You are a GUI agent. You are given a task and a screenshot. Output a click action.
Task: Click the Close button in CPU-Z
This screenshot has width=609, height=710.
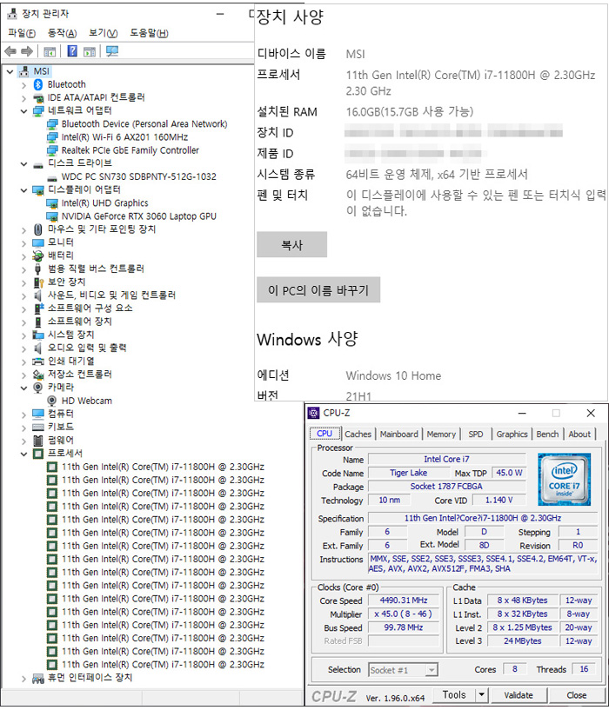click(576, 694)
